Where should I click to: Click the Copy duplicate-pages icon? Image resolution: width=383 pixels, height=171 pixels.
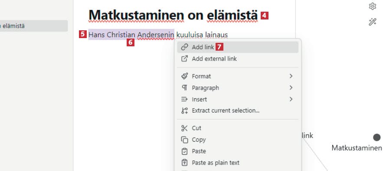(184, 140)
